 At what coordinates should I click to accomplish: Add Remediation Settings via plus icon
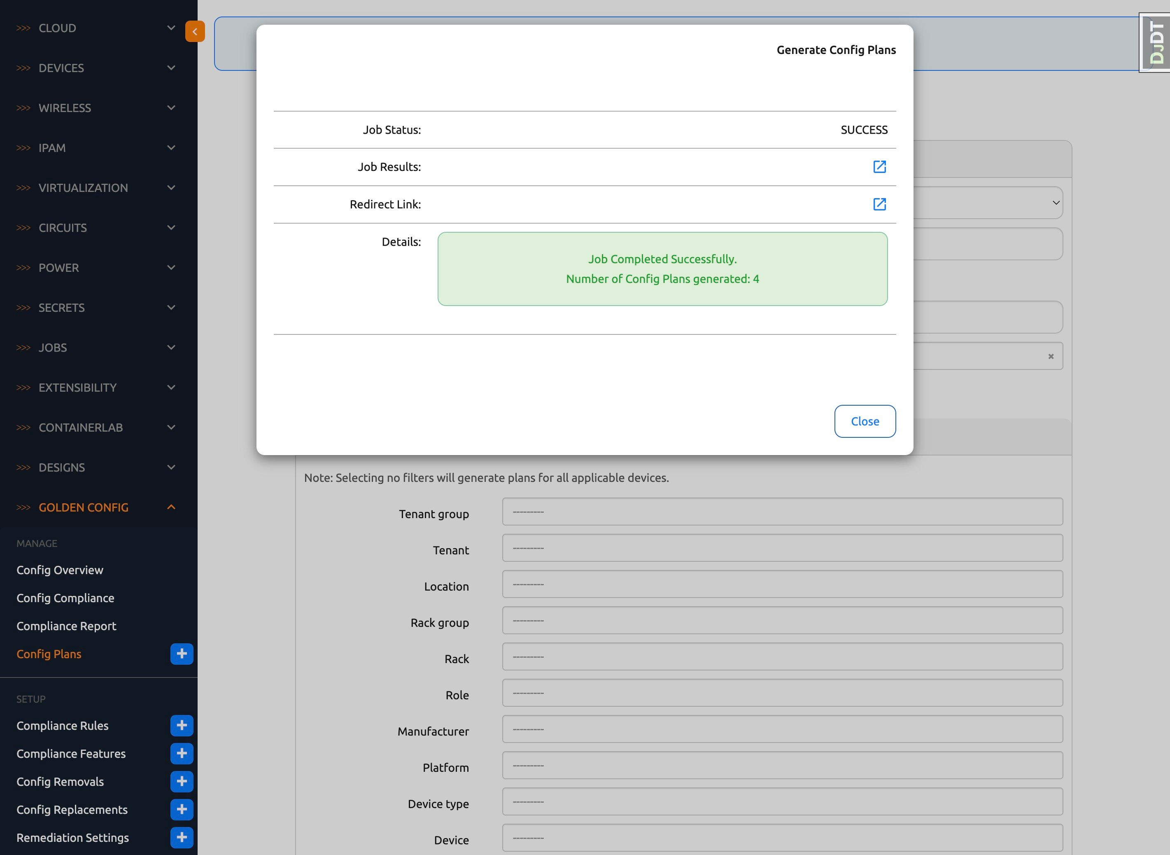[182, 837]
